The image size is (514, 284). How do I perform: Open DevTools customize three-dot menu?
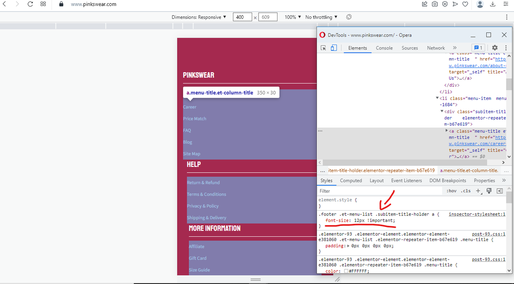(506, 48)
